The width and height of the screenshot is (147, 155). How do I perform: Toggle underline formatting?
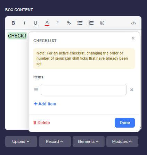[35, 23]
